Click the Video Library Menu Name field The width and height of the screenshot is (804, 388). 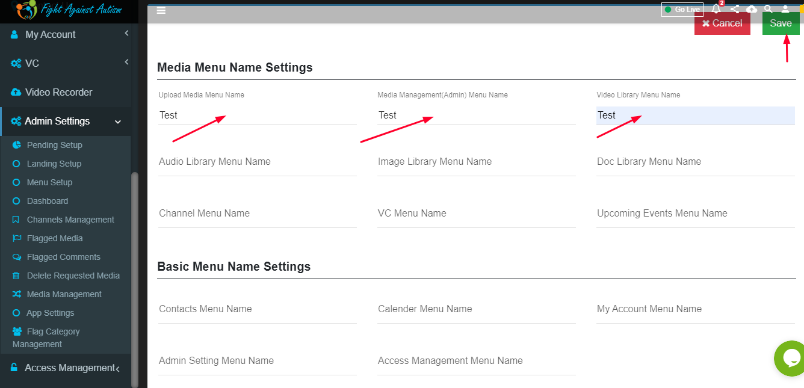pos(696,115)
